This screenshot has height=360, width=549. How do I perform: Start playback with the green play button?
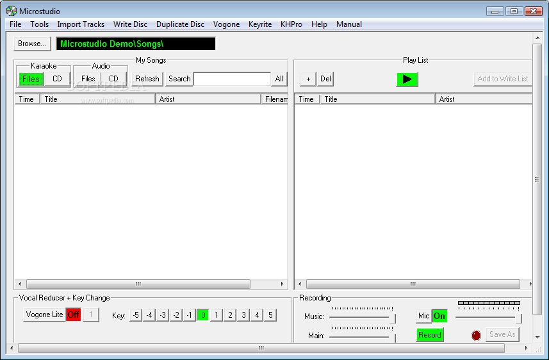point(407,79)
